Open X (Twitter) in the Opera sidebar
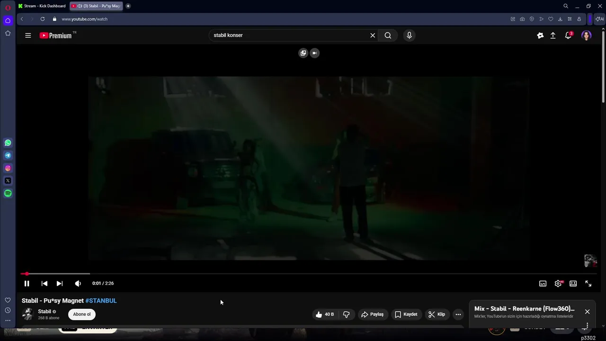This screenshot has height=341, width=606. [x=8, y=180]
